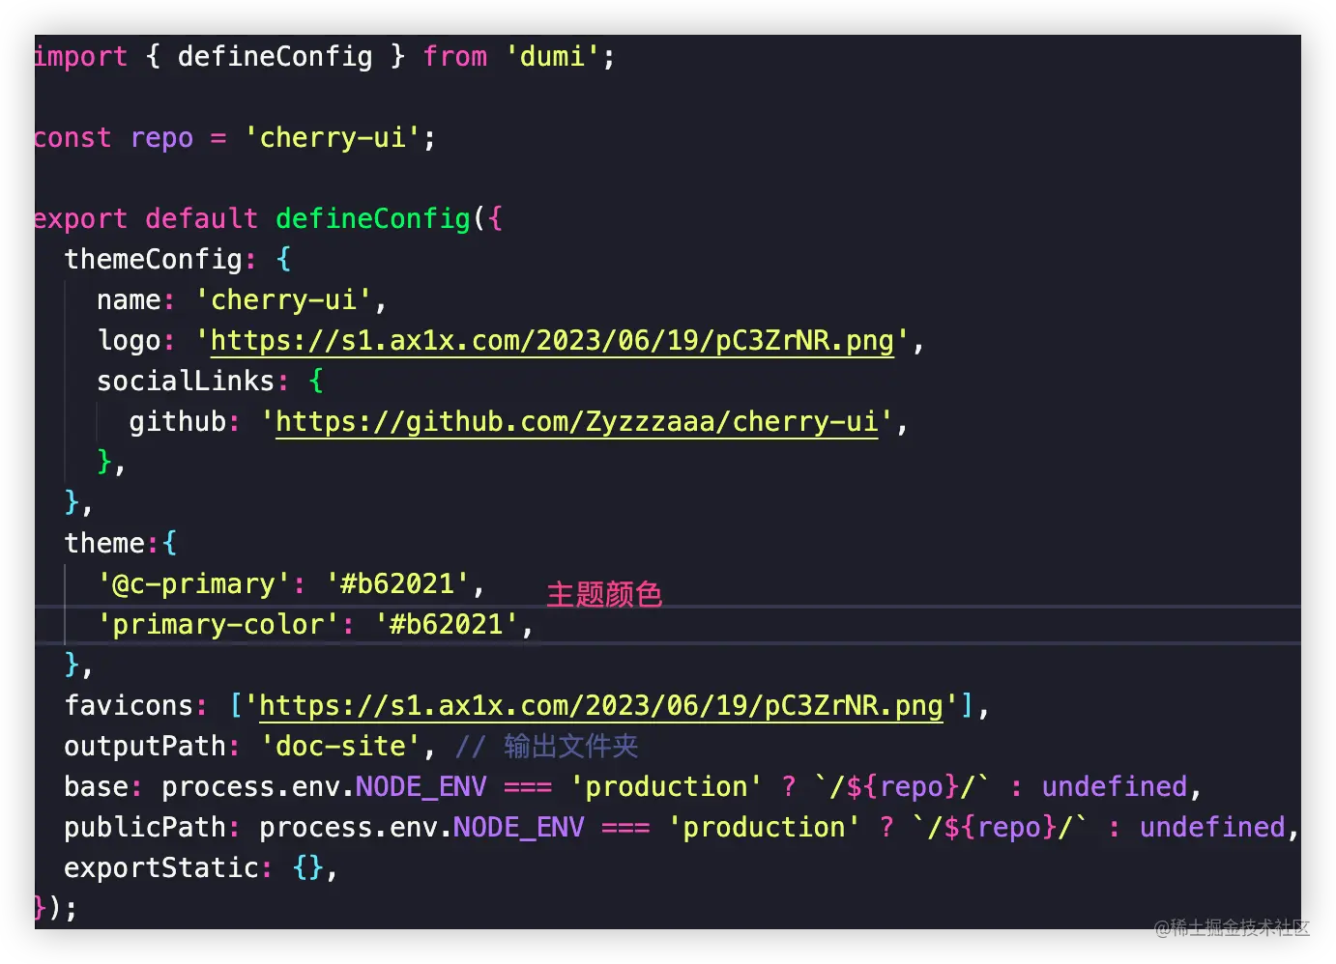
Task: Click the defineConfig import name
Action: (276, 57)
